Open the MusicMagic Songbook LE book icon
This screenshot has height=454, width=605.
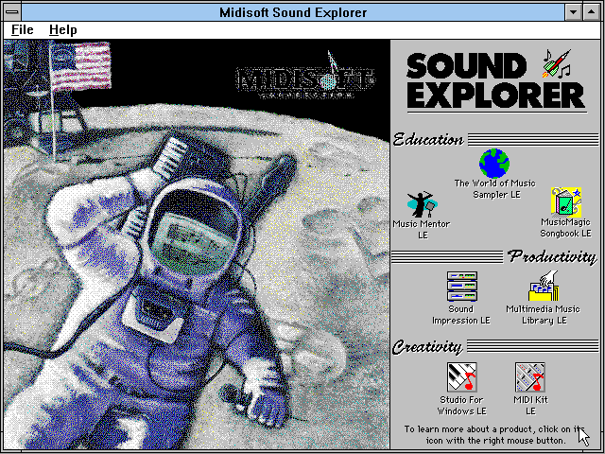pos(566,201)
